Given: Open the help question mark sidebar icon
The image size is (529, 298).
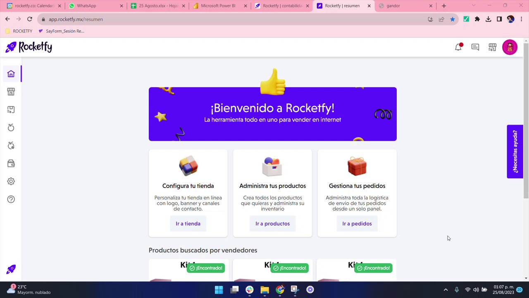Looking at the screenshot, I should (x=11, y=199).
